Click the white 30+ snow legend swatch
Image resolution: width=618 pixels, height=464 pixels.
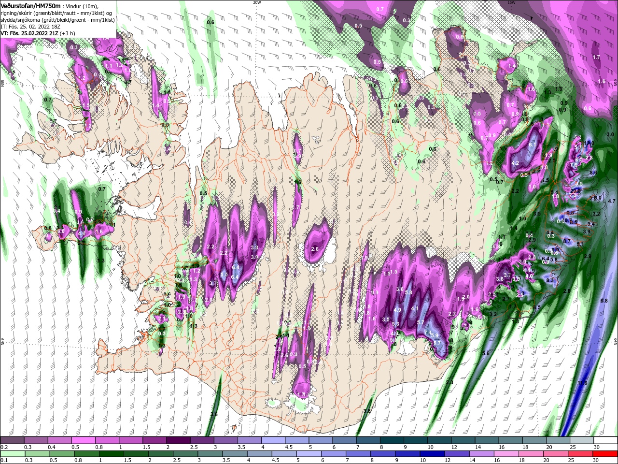(606, 440)
